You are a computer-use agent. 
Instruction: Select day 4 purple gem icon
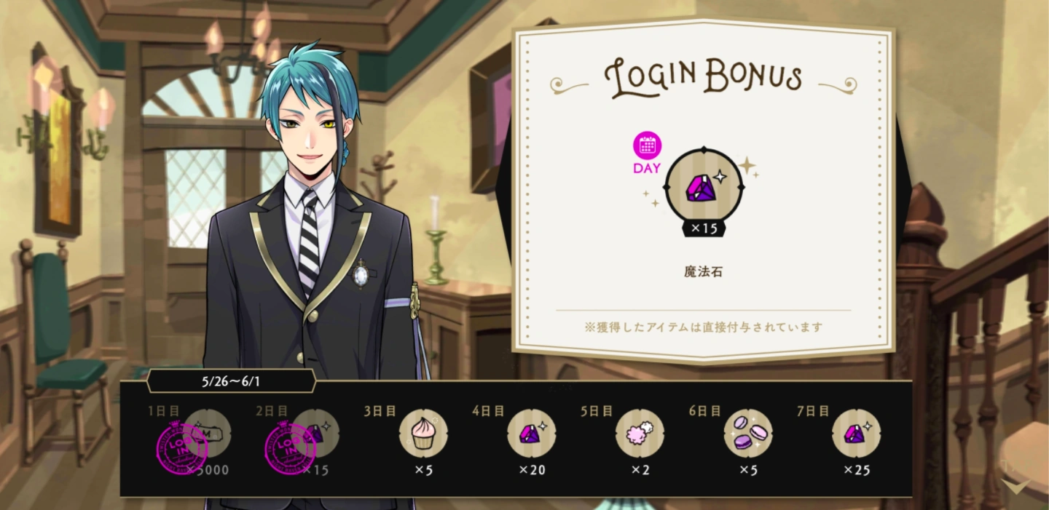point(532,434)
